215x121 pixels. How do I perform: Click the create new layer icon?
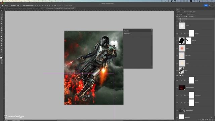click(x=210, y=120)
